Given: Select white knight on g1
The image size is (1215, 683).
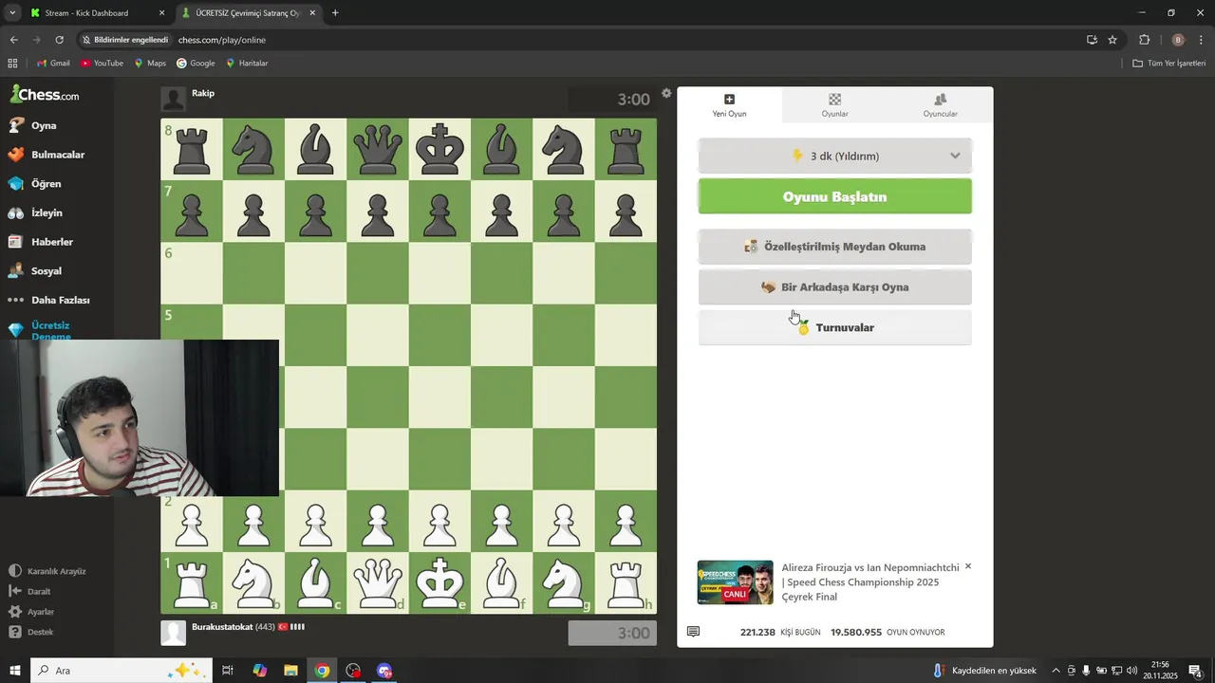Looking at the screenshot, I should coord(564,583).
